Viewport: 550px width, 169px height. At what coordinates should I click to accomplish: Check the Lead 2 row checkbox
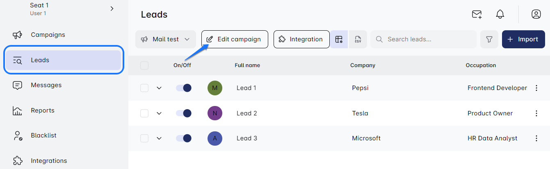coord(144,113)
